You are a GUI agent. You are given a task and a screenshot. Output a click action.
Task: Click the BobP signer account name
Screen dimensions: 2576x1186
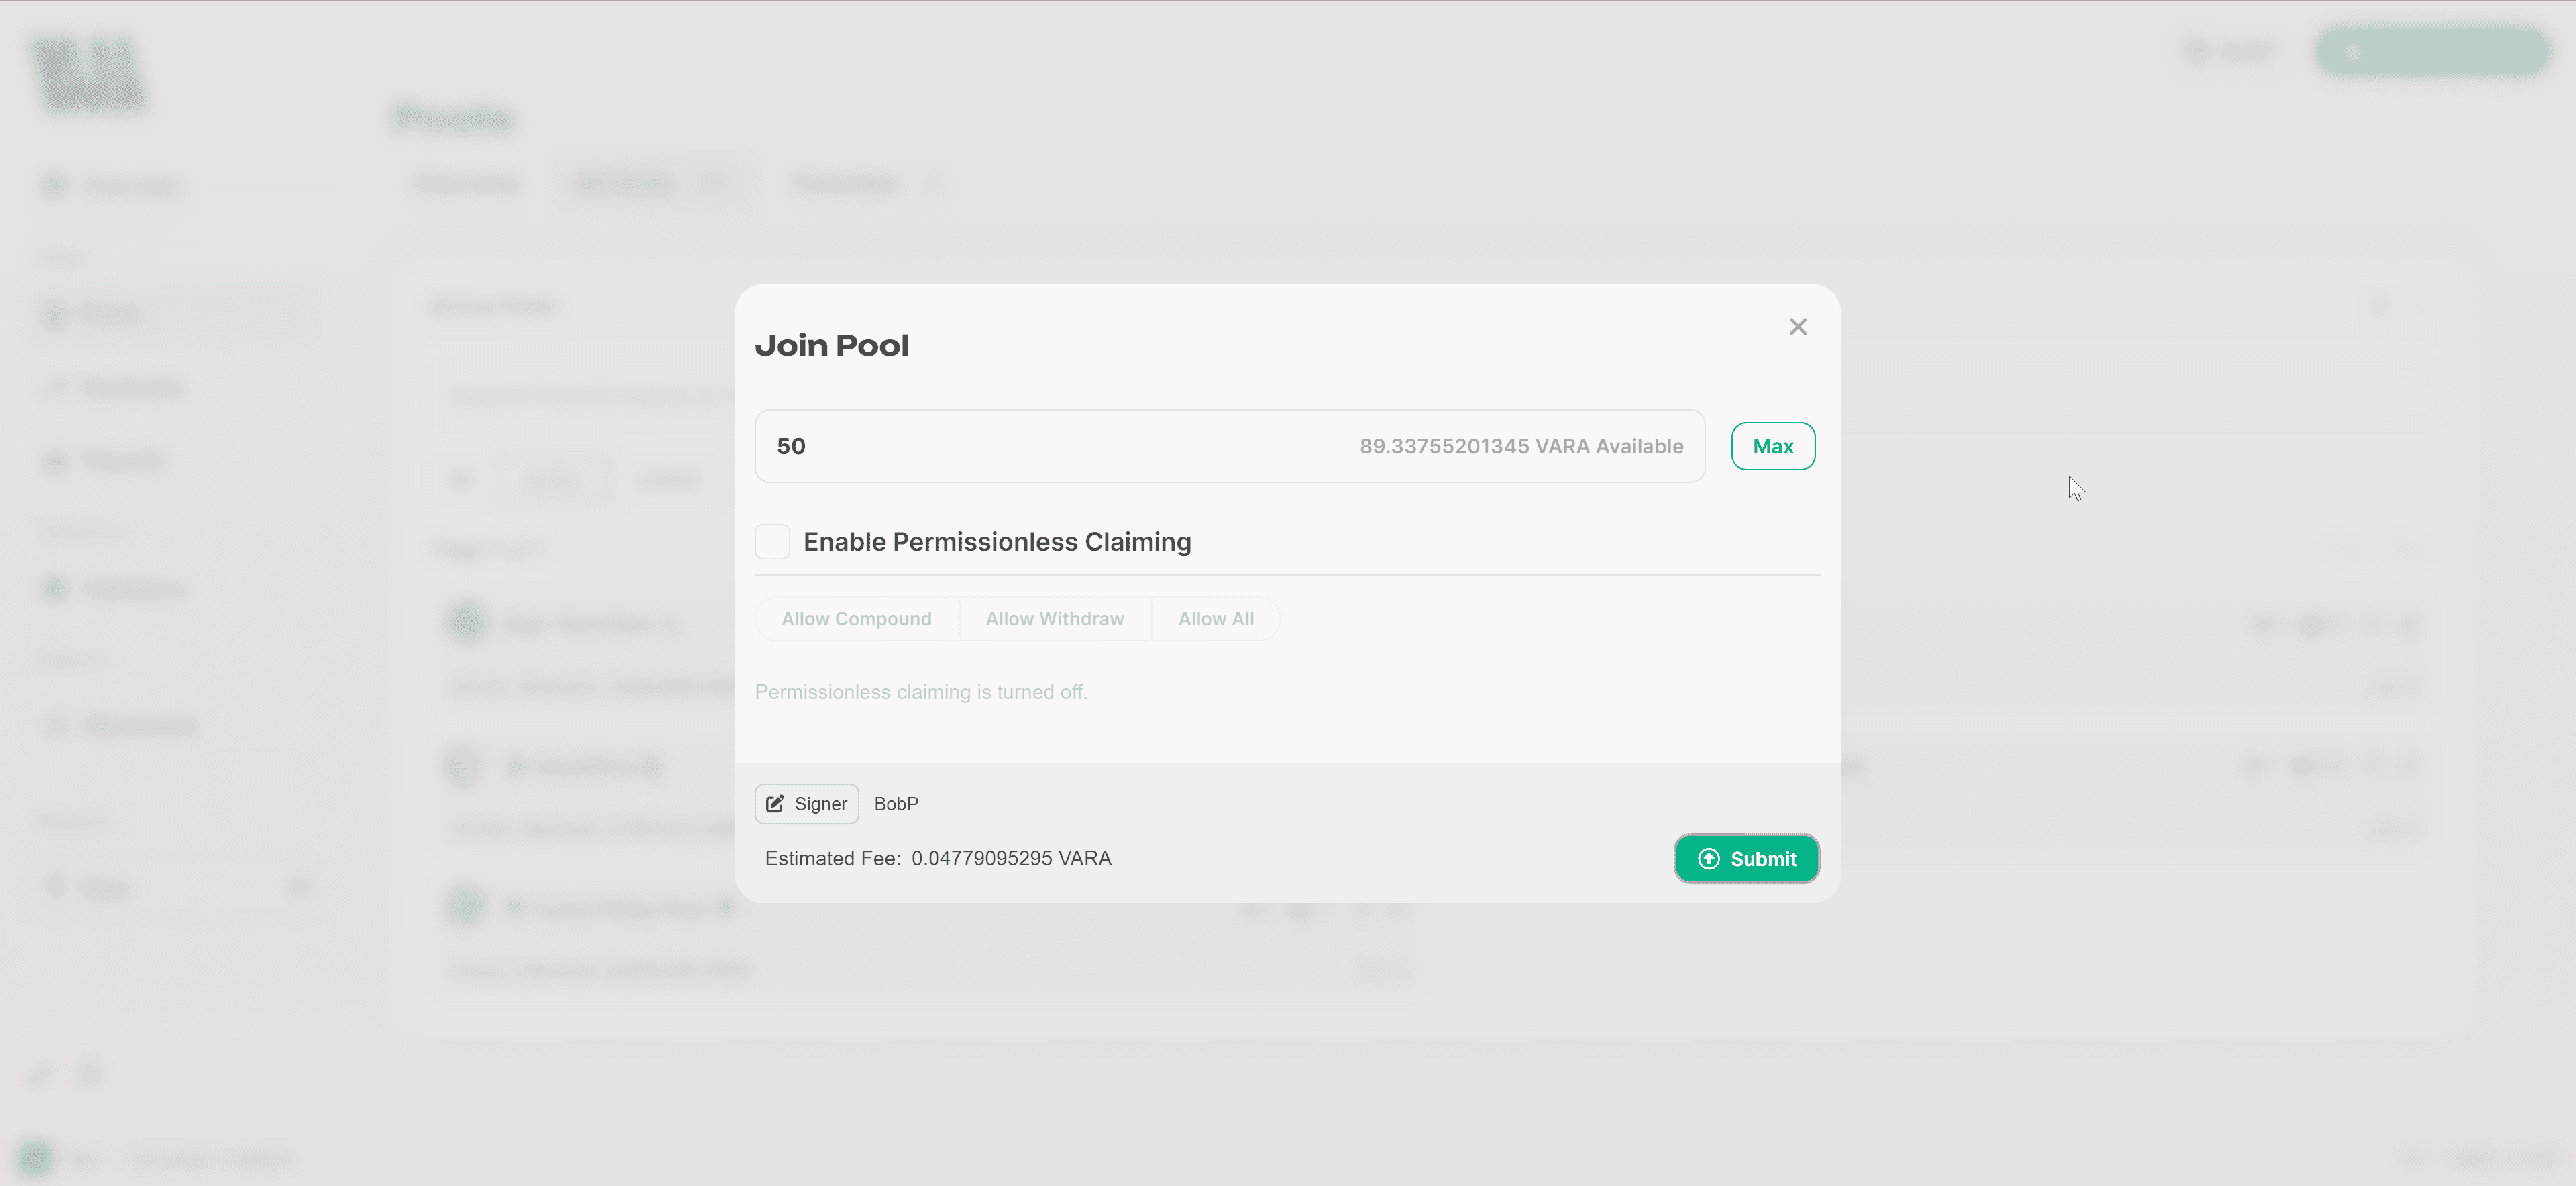pos(896,804)
